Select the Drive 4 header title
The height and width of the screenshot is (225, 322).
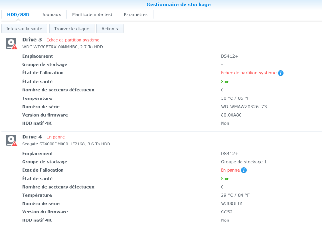[x=32, y=137]
